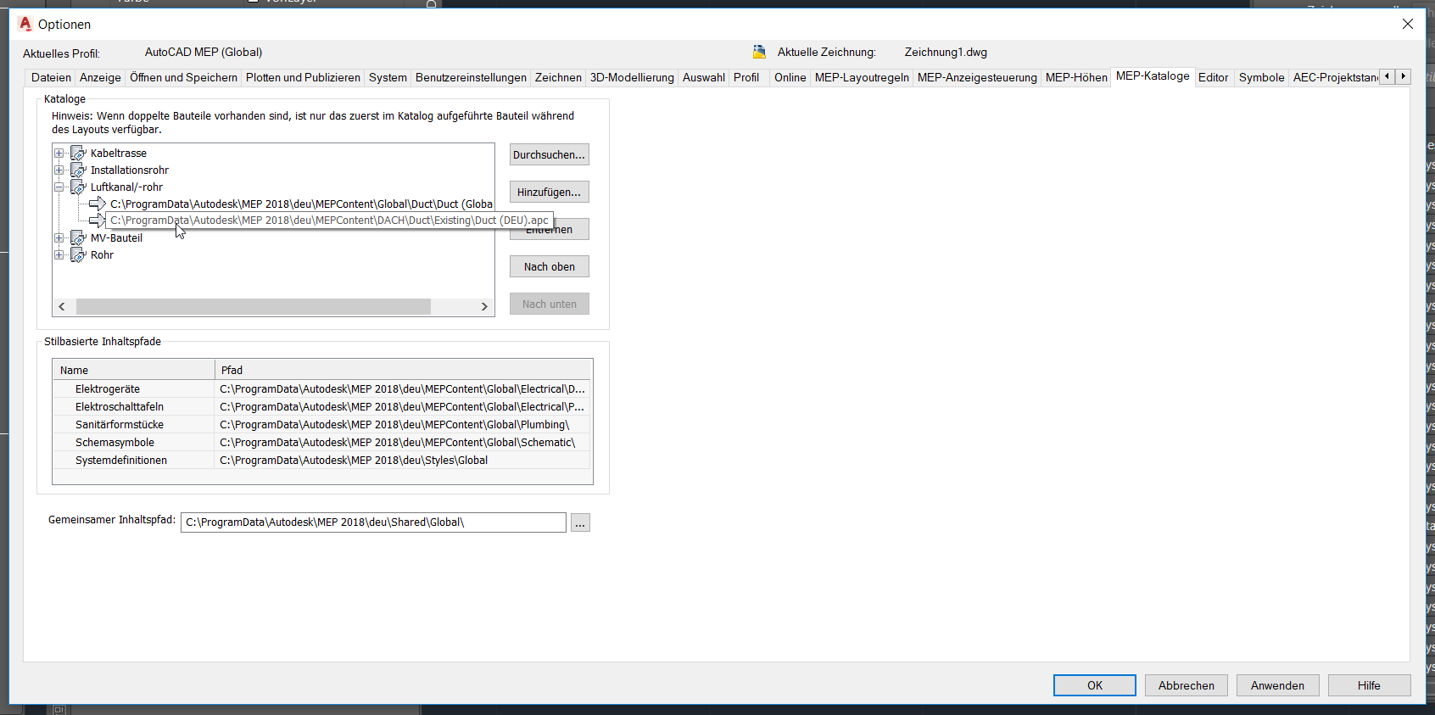Click the Kabeltrasse catalog icon
The width and height of the screenshot is (1435, 715).
coord(79,153)
